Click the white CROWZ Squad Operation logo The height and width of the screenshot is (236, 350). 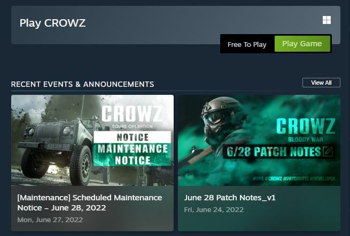pos(132,117)
